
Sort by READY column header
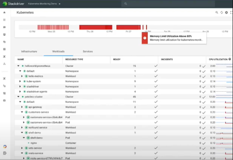117,59
